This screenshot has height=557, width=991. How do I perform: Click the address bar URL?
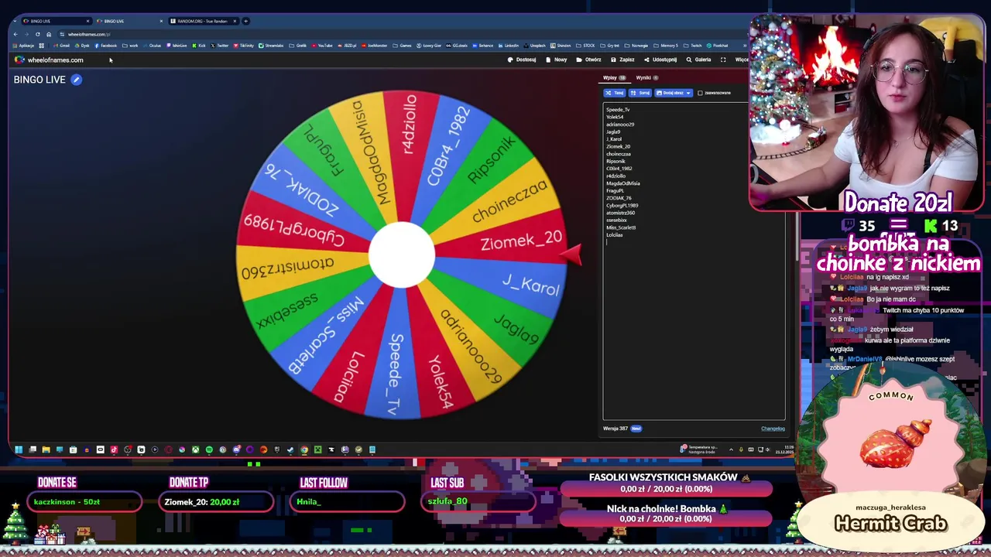(x=89, y=34)
